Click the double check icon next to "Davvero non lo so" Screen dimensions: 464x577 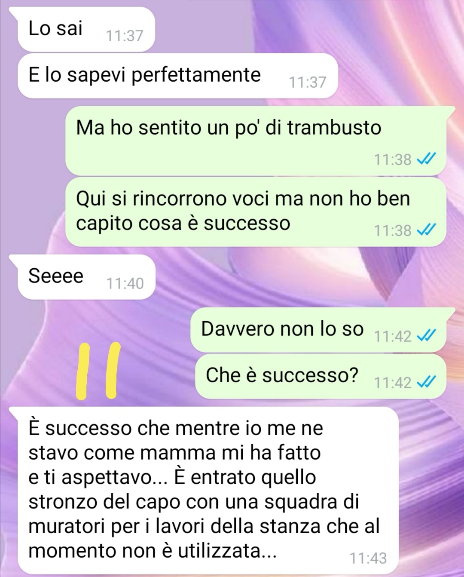427,335
